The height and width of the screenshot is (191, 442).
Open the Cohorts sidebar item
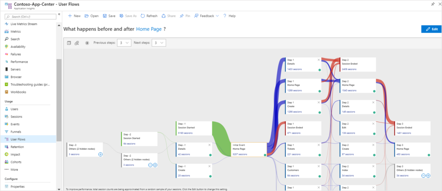coord(16,162)
